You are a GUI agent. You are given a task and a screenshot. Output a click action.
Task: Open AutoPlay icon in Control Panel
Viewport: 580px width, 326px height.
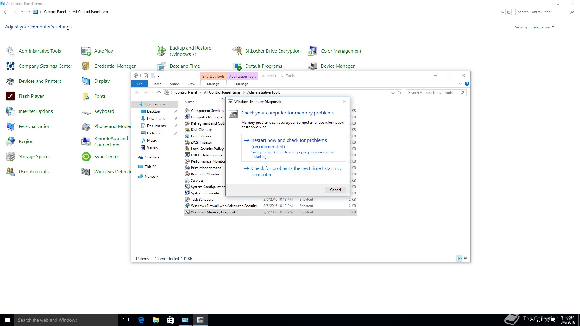(x=86, y=51)
